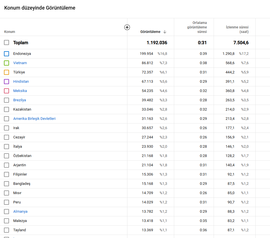Open Amerika Birleşik Devletleri link
Viewport: 270px width, 238px height.
point(34,118)
